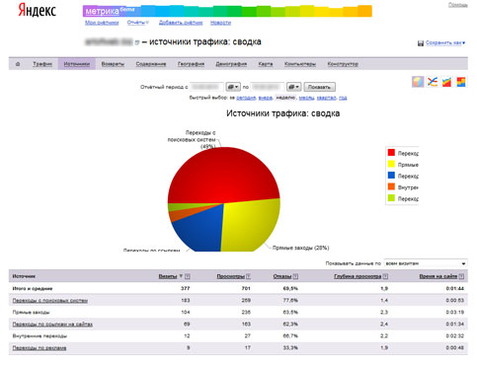The width and height of the screenshot is (477, 365).
Task: Click the red swatch in chart legend
Action: pyautogui.click(x=391, y=153)
